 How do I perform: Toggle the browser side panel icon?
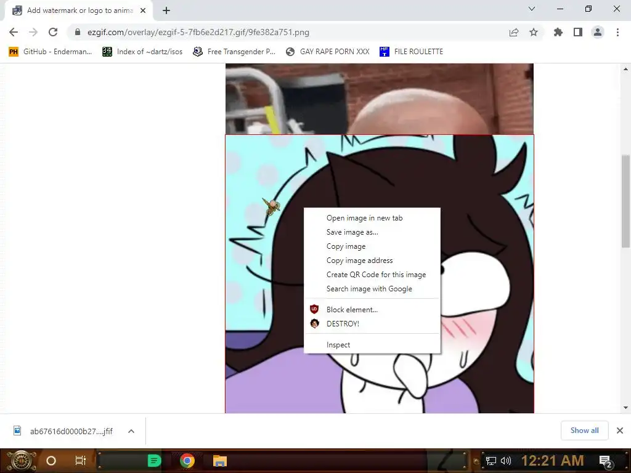tap(578, 32)
